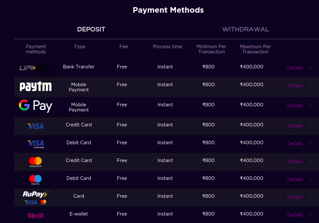The height and width of the screenshot is (223, 319).
Task: Open Details for the Google Pay row
Action: pyautogui.click(x=295, y=106)
